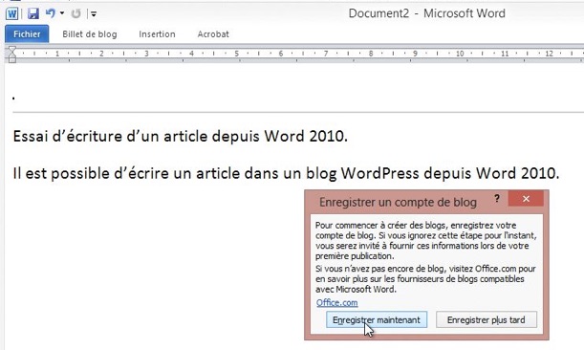Click the blog post title placeholder line
This screenshot has width=584, height=350.
298,98
